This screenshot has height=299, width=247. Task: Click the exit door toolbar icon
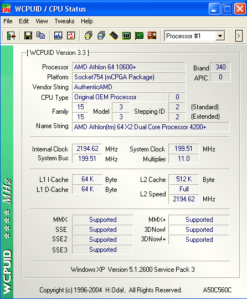tap(11, 36)
